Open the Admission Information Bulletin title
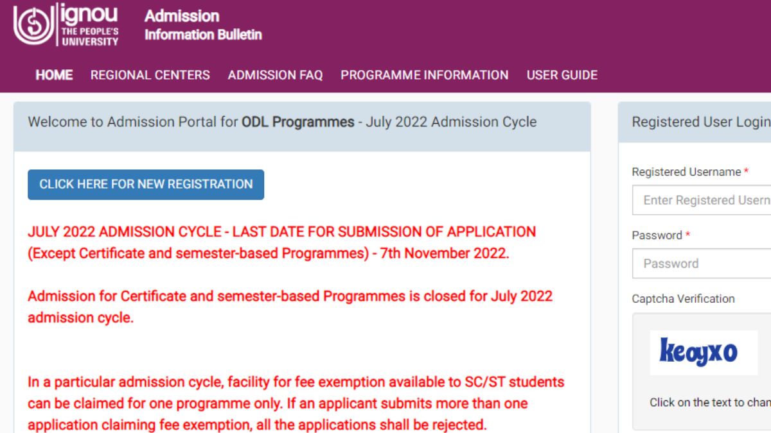Screen dimensions: 771x433 [x=203, y=25]
